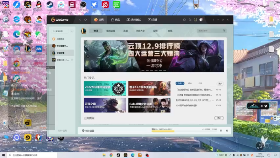Open the QQ penguin desktop shortcut

38,6
